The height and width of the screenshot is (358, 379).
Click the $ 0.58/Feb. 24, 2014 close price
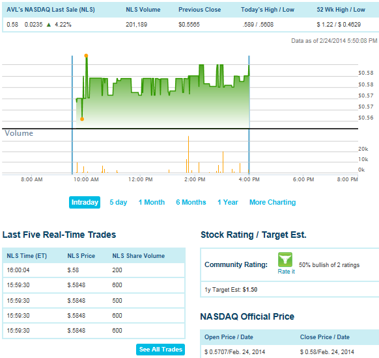[327, 352]
